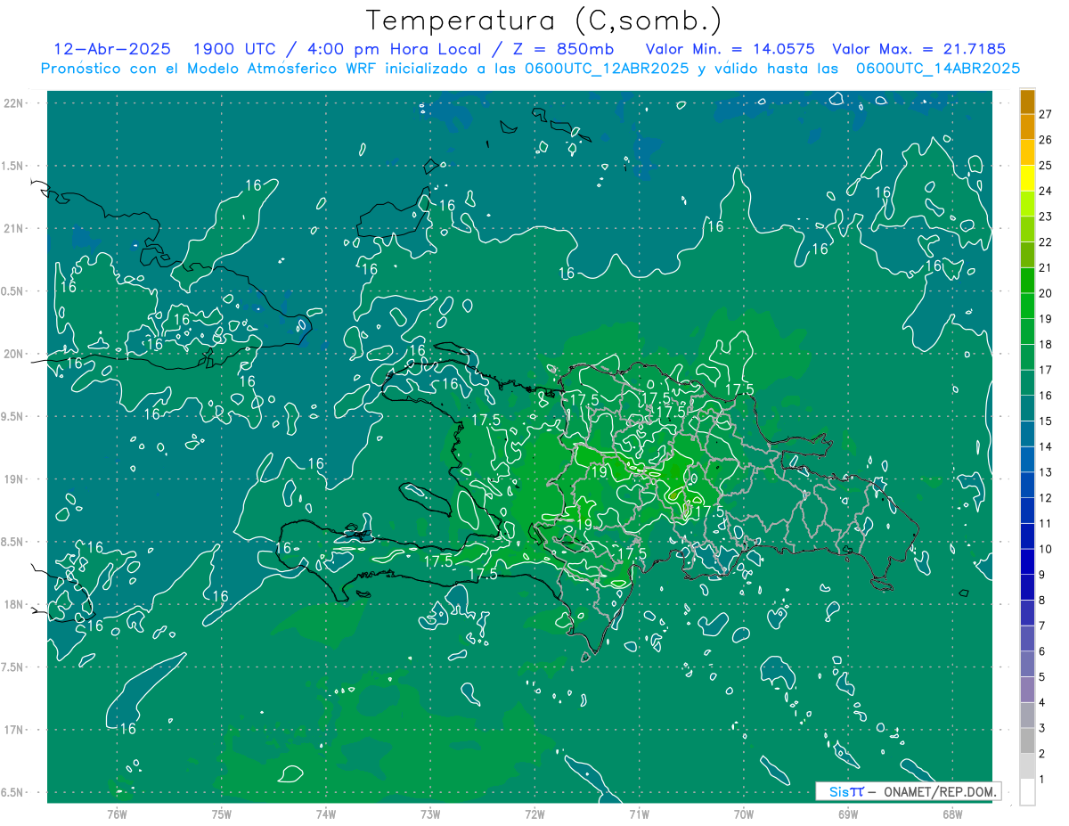Viewport: 1069px width, 826px height.
Task: Click the gray legend band between 2 and 3
Action: coord(1027,741)
